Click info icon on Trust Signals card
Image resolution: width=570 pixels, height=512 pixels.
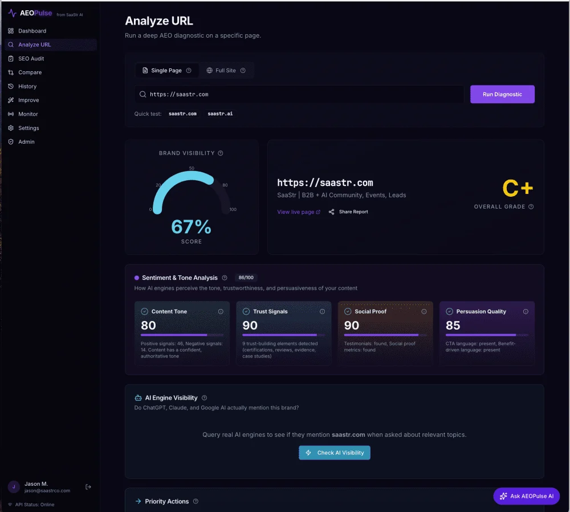click(x=322, y=312)
